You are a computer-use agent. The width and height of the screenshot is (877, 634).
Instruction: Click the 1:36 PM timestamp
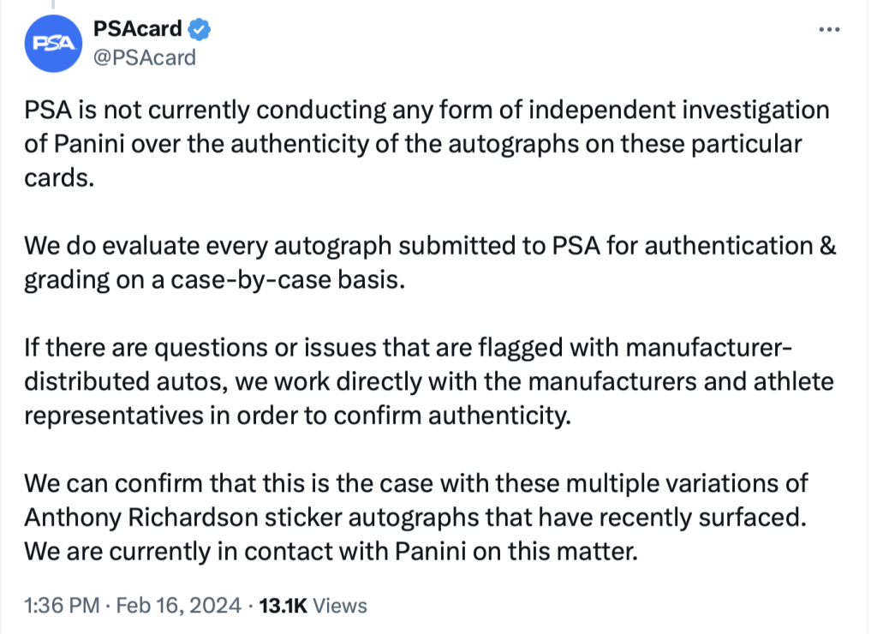tap(62, 606)
